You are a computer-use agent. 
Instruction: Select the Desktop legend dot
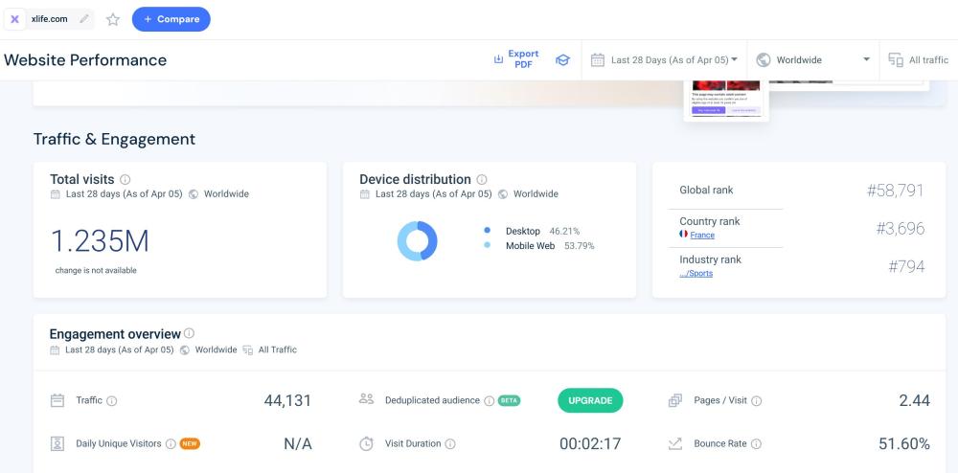point(487,231)
